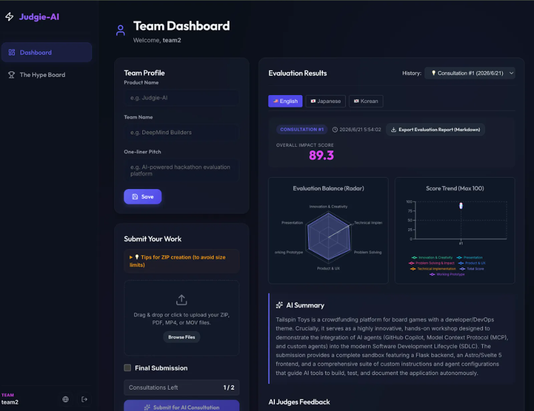Expand the Tips for ZIP creation section

(182, 261)
